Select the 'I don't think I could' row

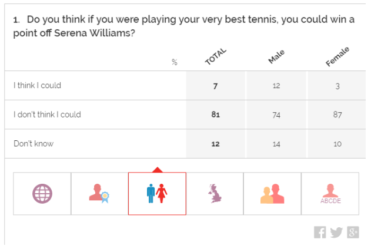(185, 114)
